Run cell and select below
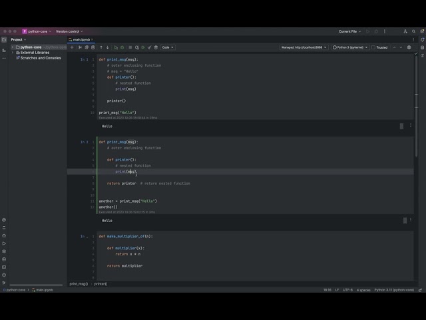This screenshot has height=320, width=426. (116, 47)
